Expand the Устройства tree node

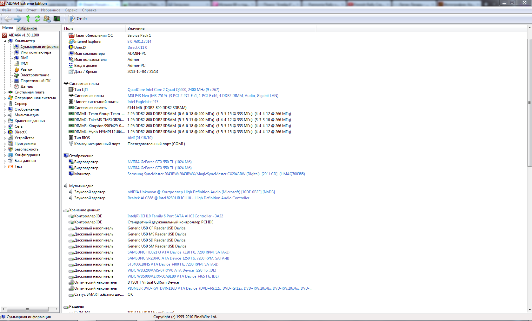tap(5, 138)
